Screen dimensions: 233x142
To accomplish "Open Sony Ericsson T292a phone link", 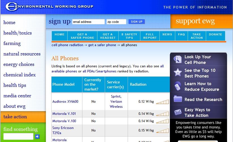I will 63,130.
